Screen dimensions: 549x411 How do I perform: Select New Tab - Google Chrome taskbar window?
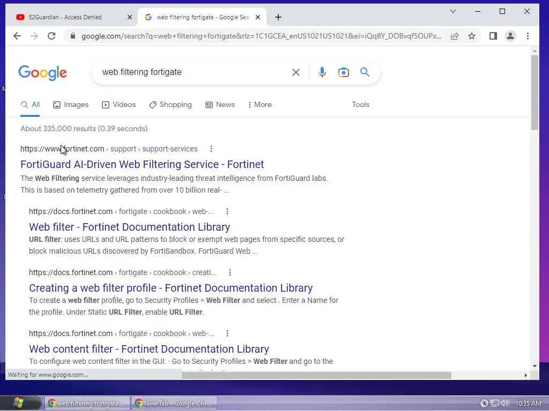tap(174, 404)
